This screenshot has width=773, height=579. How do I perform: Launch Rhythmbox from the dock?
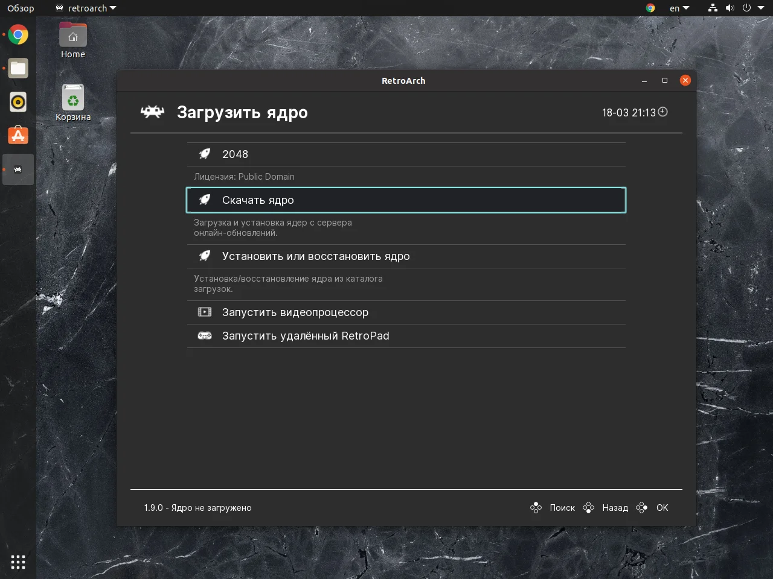point(18,102)
